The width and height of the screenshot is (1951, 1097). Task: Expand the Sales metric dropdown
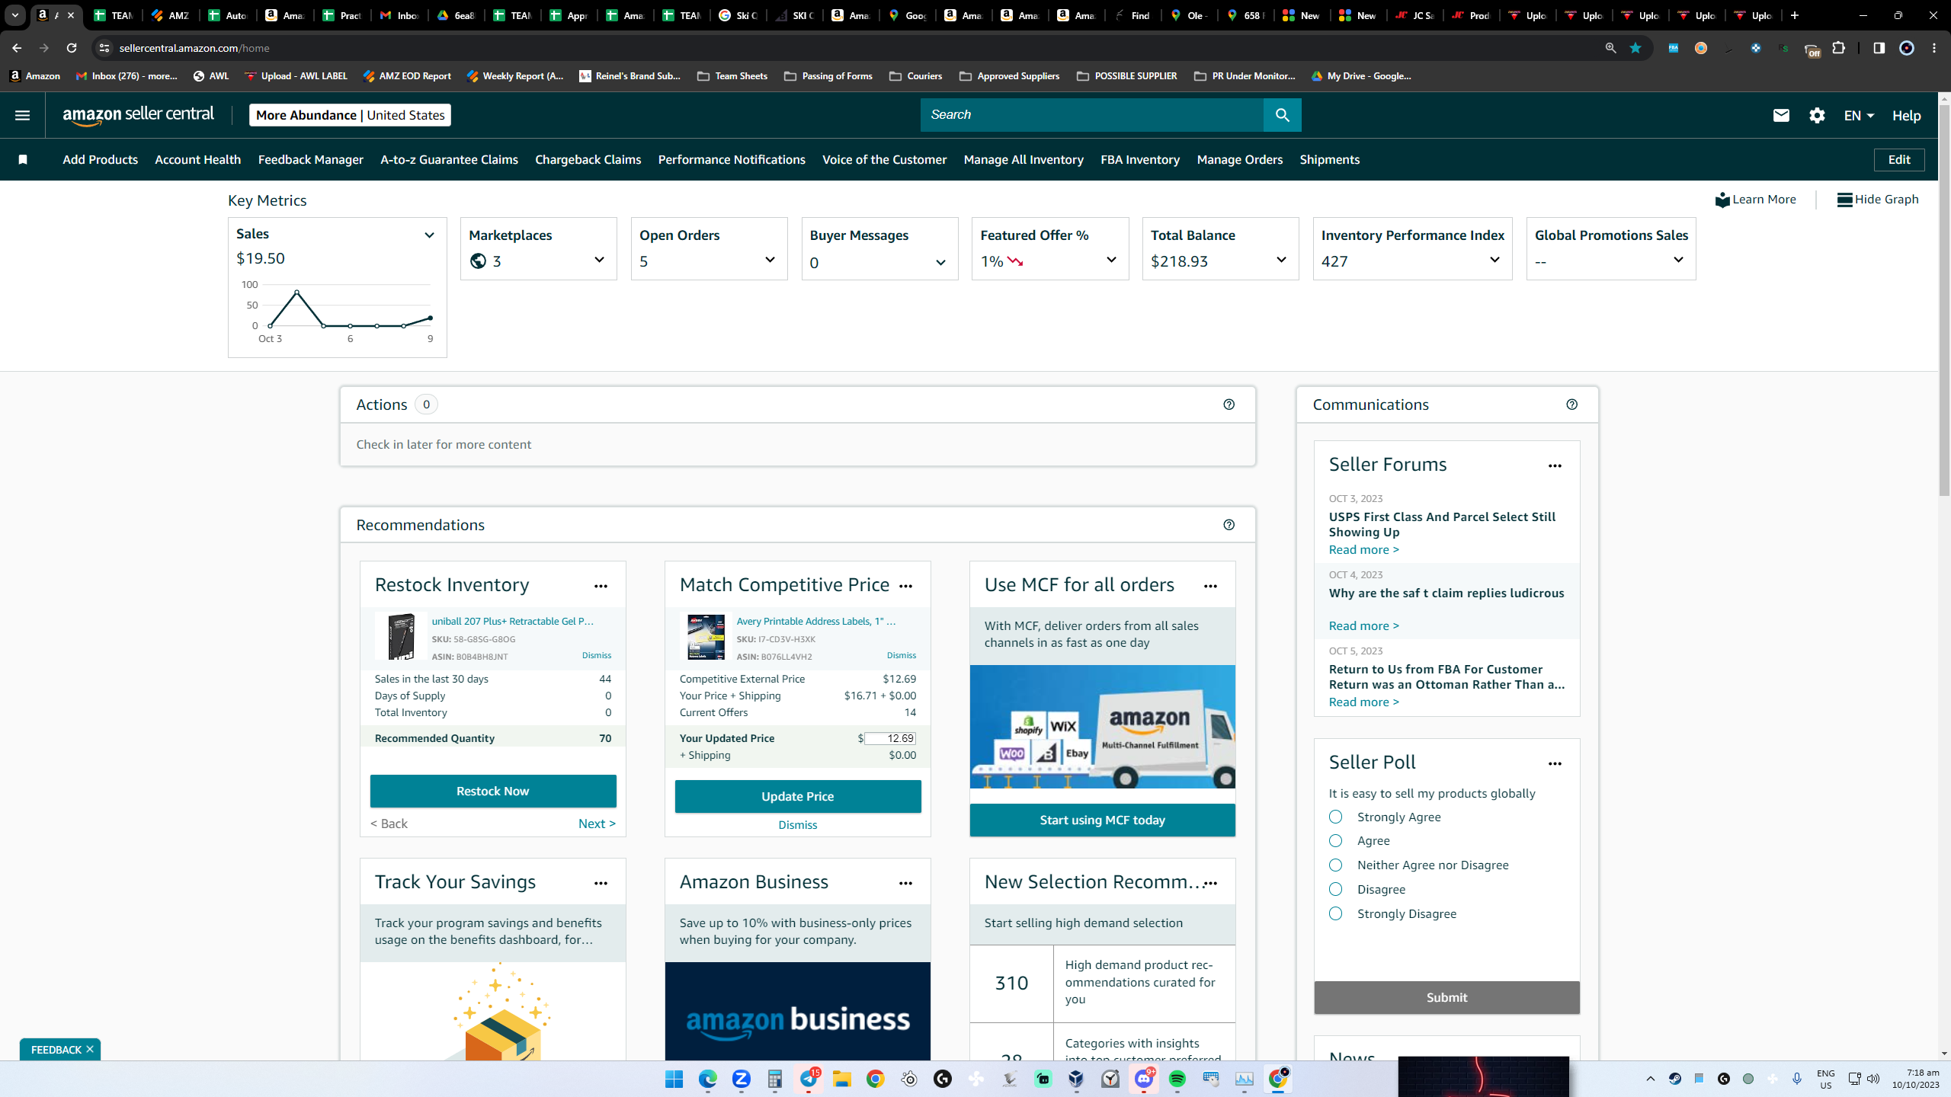pos(429,235)
